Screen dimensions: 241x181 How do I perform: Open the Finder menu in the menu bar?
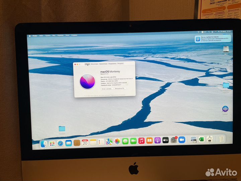(35, 36)
